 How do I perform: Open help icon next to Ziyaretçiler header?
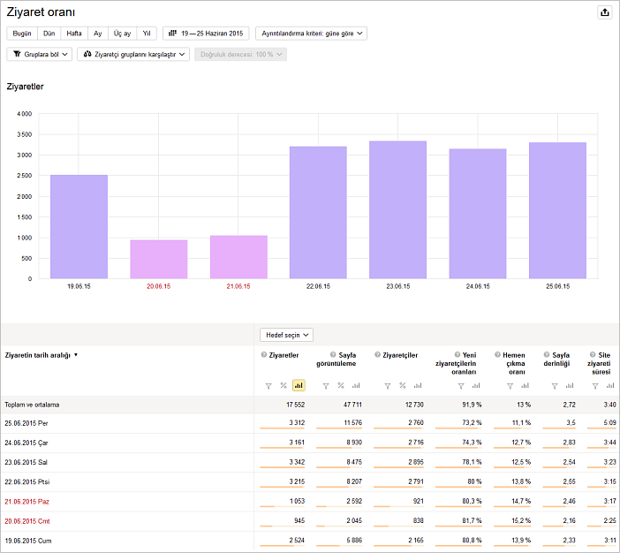378,355
